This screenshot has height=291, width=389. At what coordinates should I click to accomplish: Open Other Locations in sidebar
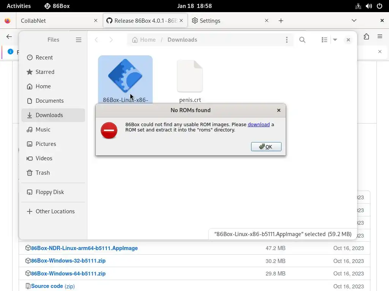pos(53,211)
